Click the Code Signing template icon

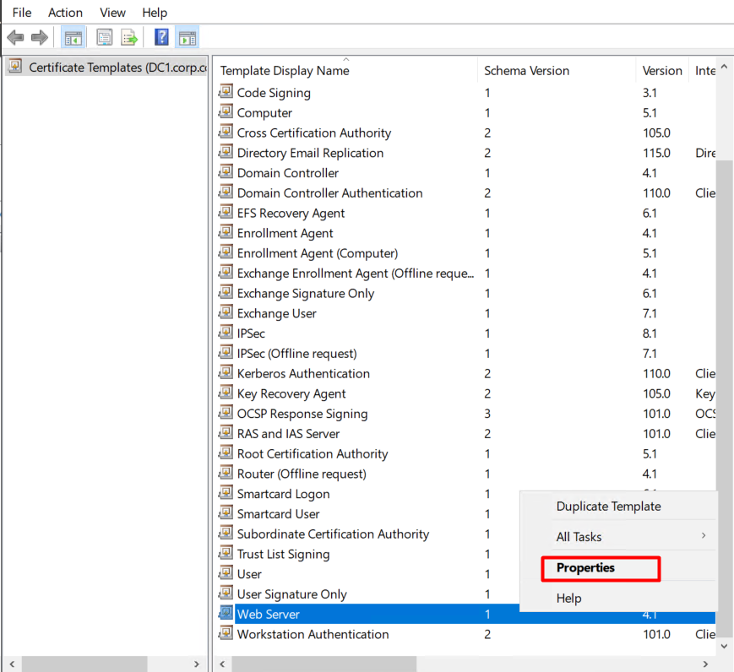pos(226,92)
